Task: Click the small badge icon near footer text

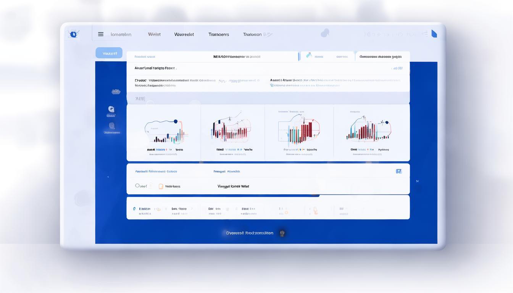Action: [282, 233]
